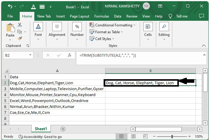Open the Help tab
The height and width of the screenshot is (140, 209).
159,16
